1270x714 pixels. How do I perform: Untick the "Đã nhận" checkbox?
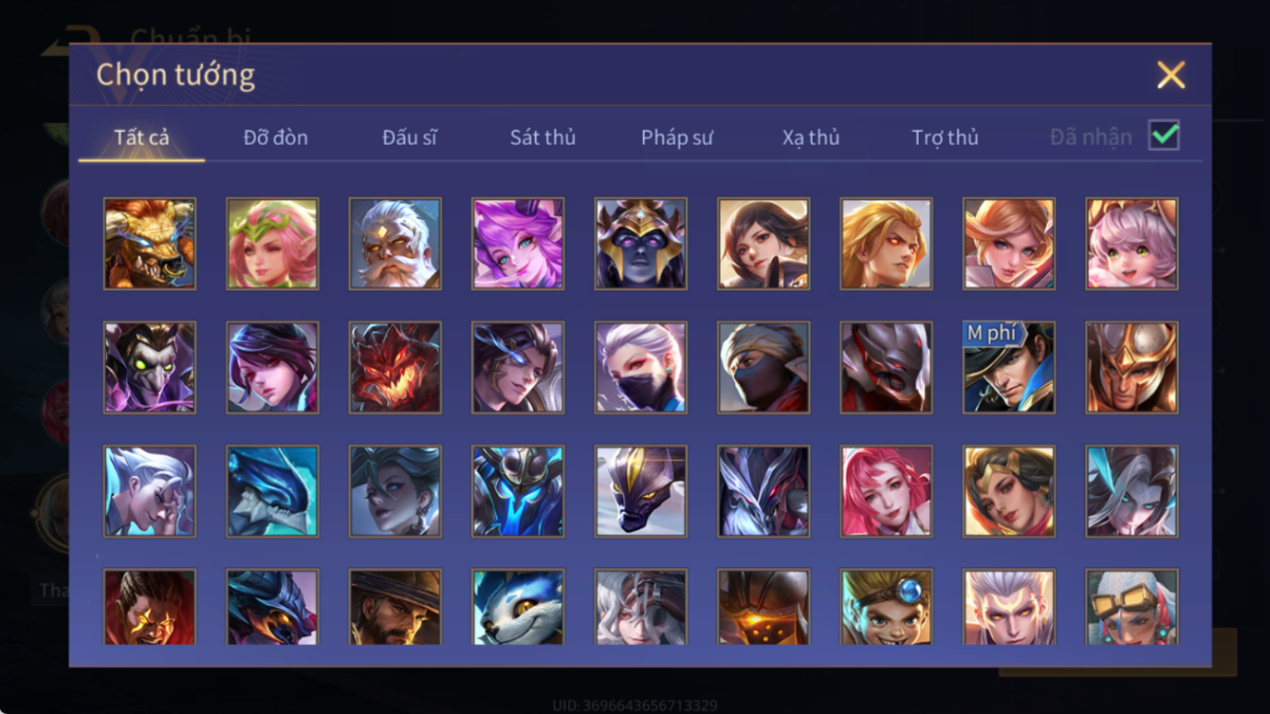(1164, 136)
